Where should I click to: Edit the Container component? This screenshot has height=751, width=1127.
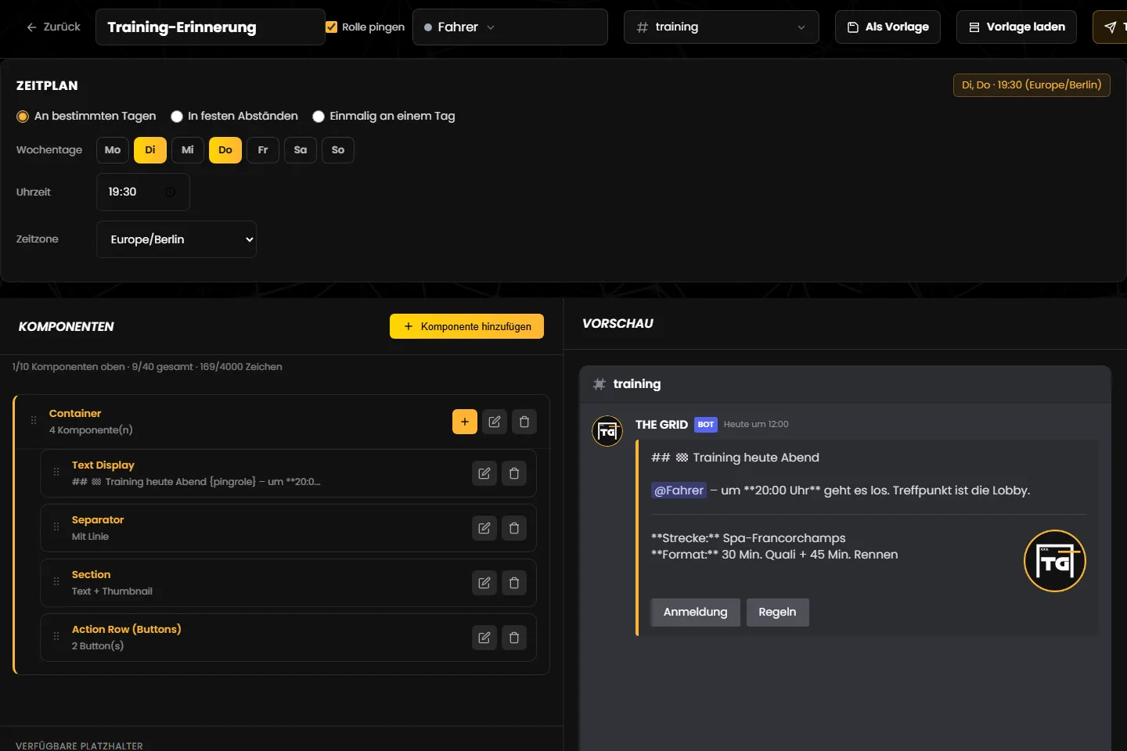point(495,422)
